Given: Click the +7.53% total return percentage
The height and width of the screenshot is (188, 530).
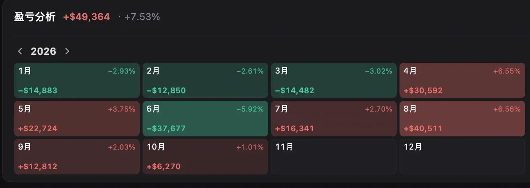Looking at the screenshot, I should point(142,17).
